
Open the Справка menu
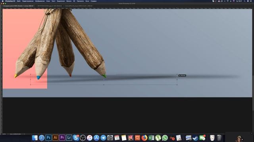click(94, 1)
